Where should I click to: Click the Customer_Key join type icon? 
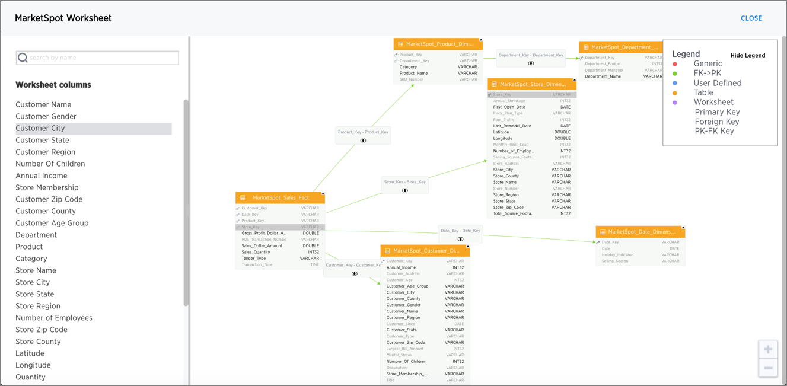pyautogui.click(x=354, y=273)
